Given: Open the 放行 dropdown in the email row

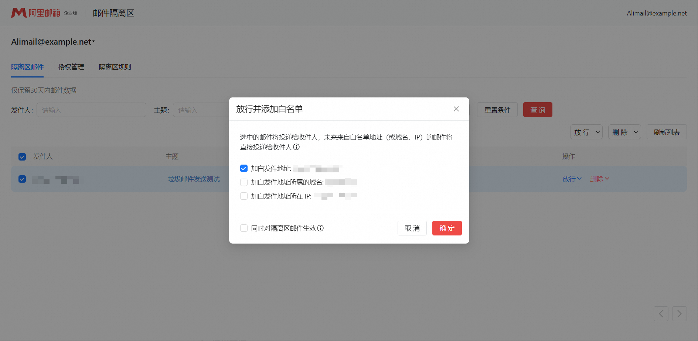Looking at the screenshot, I should (x=571, y=179).
